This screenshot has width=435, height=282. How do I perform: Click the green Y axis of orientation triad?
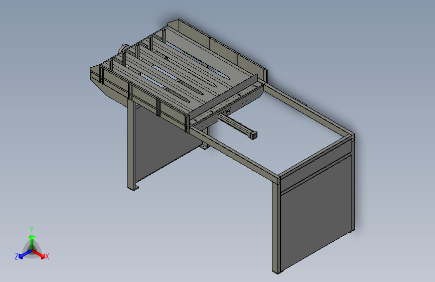[x=32, y=242]
